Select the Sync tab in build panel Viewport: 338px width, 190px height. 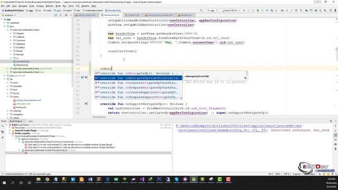(x=31, y=121)
